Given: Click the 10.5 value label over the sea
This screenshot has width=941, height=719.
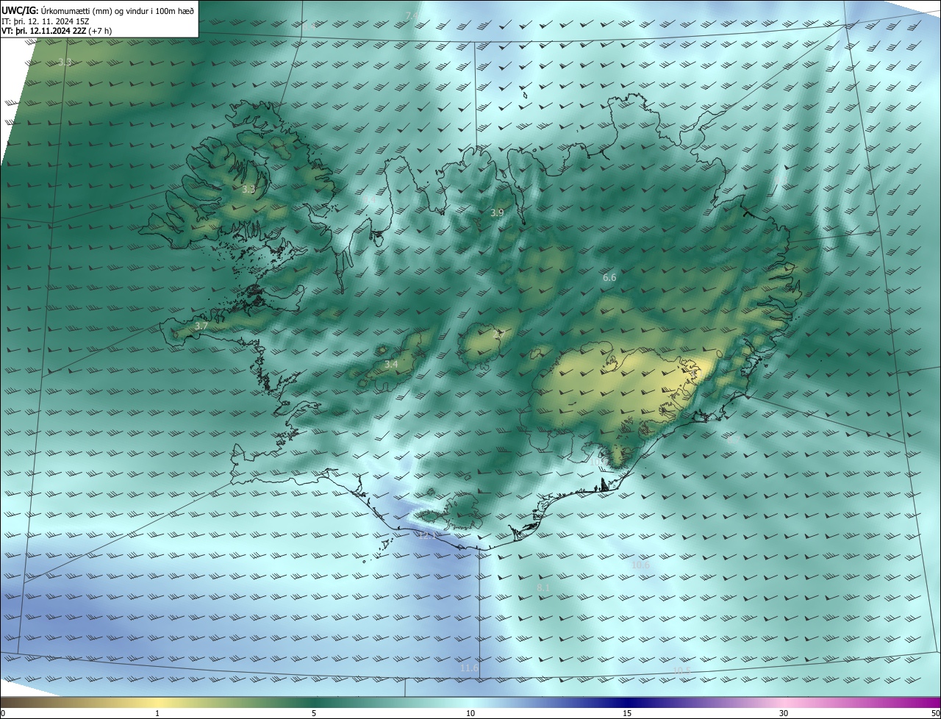Looking at the screenshot, I should [x=682, y=670].
